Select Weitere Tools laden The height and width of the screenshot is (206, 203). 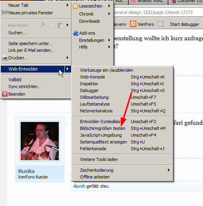122,159
